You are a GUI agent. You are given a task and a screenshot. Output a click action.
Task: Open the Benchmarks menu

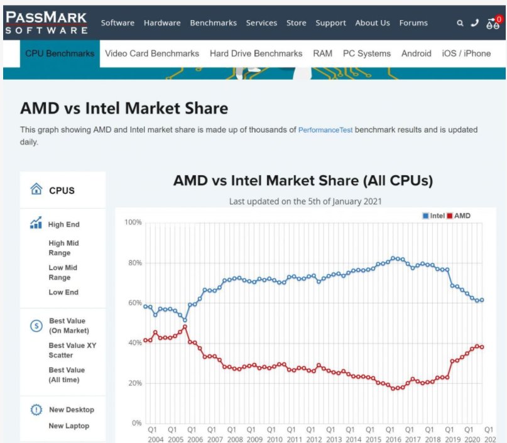213,23
